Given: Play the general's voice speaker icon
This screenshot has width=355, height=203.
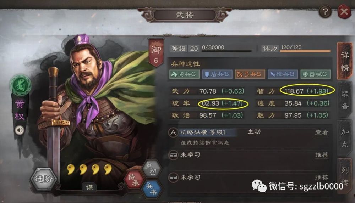Looking at the screenshot, I should pos(20,130).
